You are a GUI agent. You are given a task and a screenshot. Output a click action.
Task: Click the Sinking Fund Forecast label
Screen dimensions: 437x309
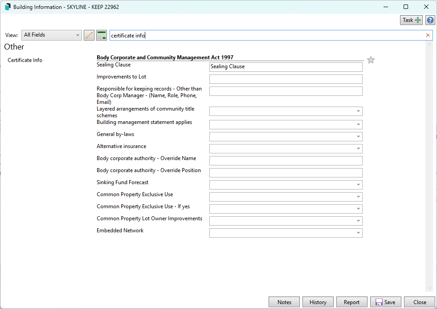click(123, 182)
